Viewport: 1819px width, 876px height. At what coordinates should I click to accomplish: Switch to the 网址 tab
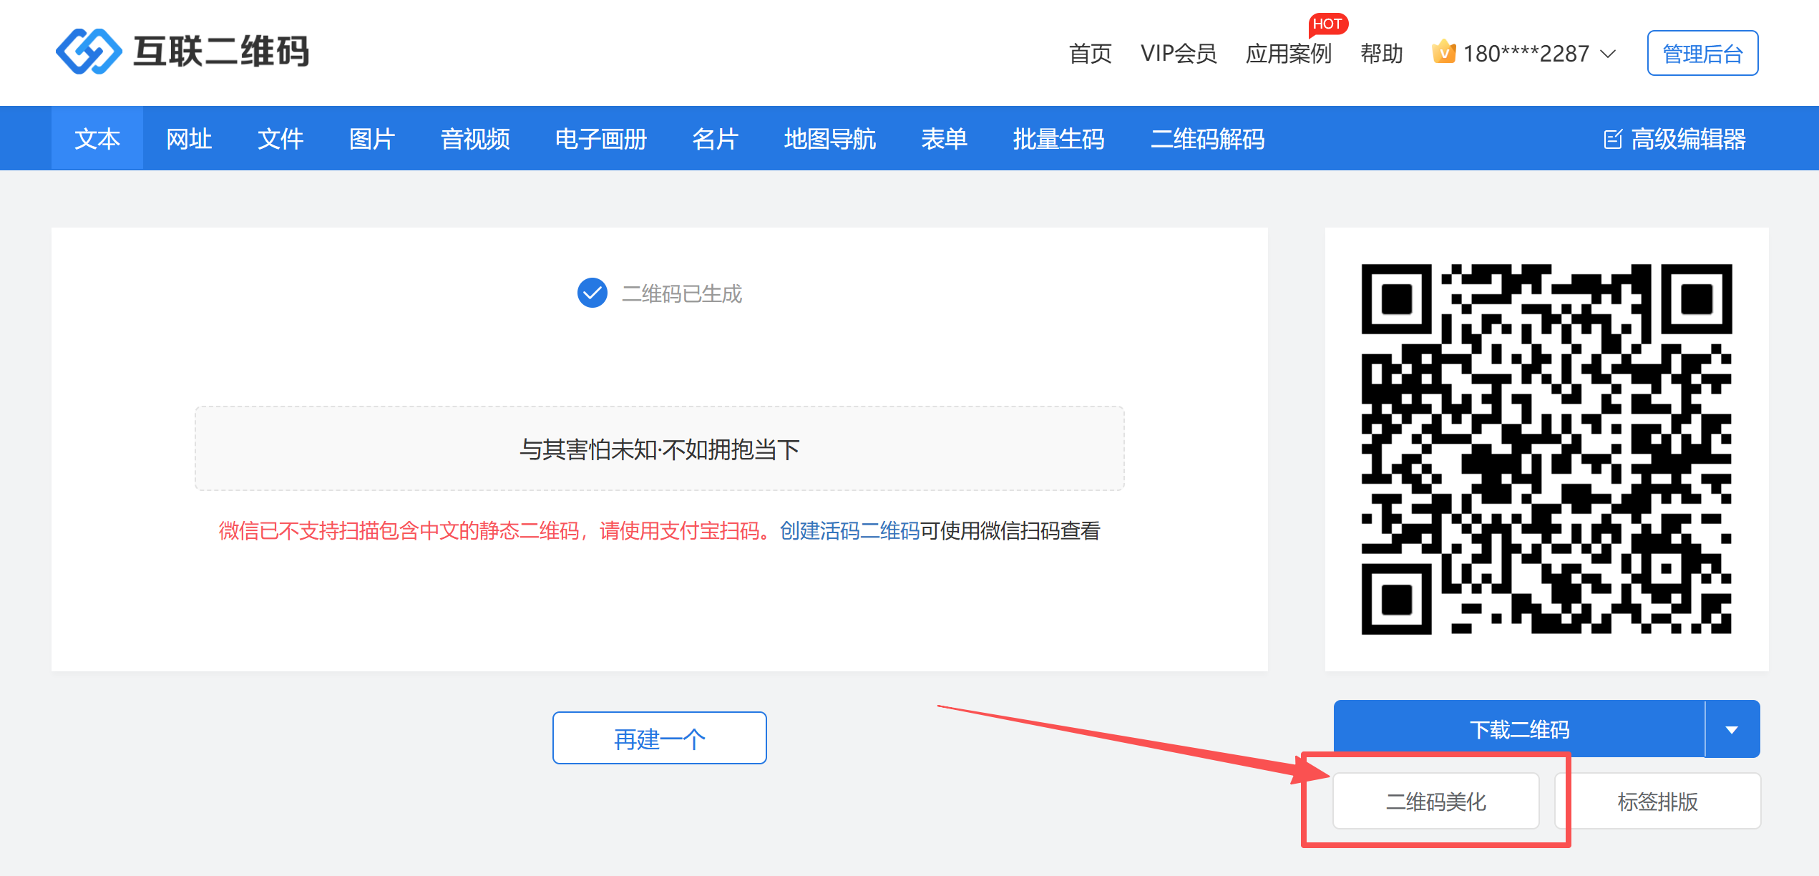[189, 139]
